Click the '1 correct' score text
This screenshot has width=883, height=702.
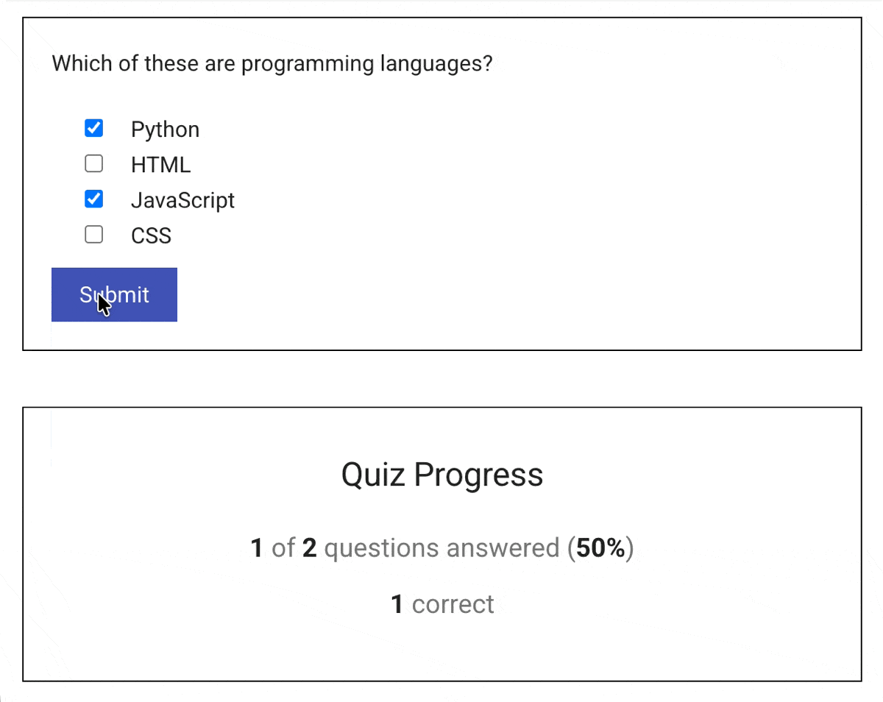[x=441, y=603]
